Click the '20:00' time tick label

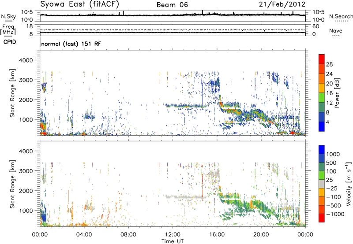coord(261,235)
